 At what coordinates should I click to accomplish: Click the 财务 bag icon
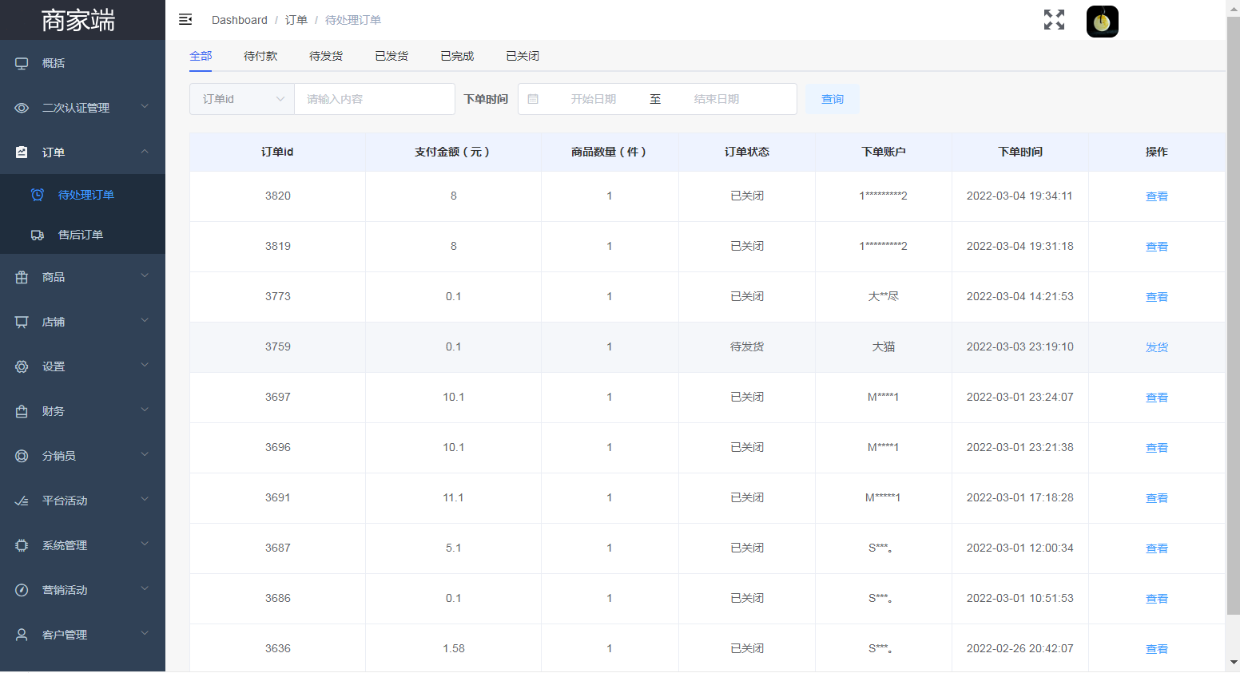click(x=22, y=411)
